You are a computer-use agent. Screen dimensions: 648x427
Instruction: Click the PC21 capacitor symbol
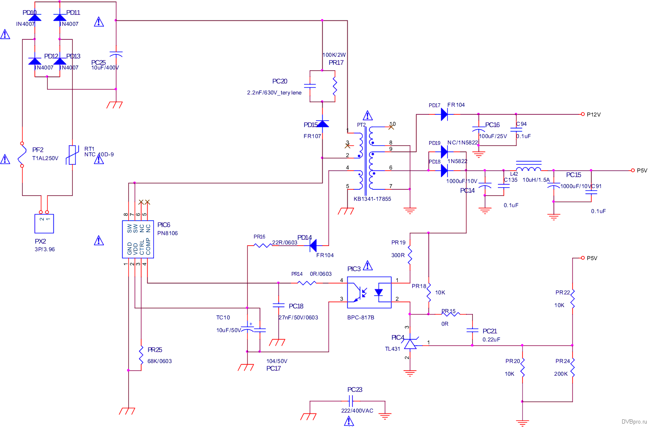472,330
